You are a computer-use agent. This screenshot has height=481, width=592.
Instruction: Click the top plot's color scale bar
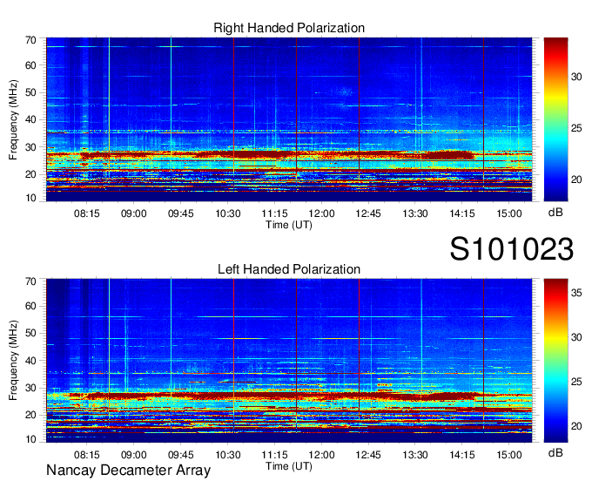click(x=555, y=119)
